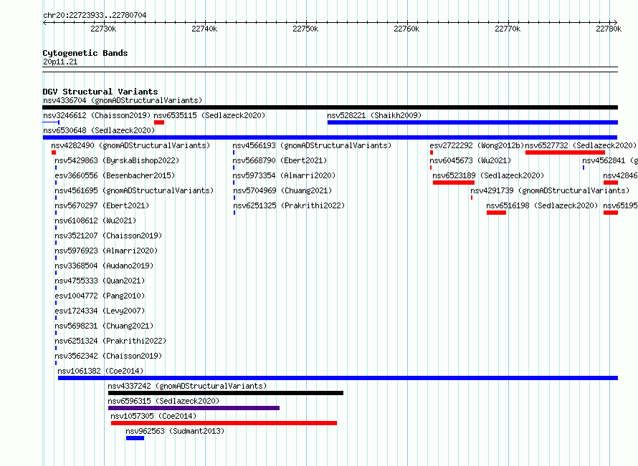Select the nsv6251325 (Prakrithi2022) label
The height and width of the screenshot is (466, 638).
click(288, 205)
